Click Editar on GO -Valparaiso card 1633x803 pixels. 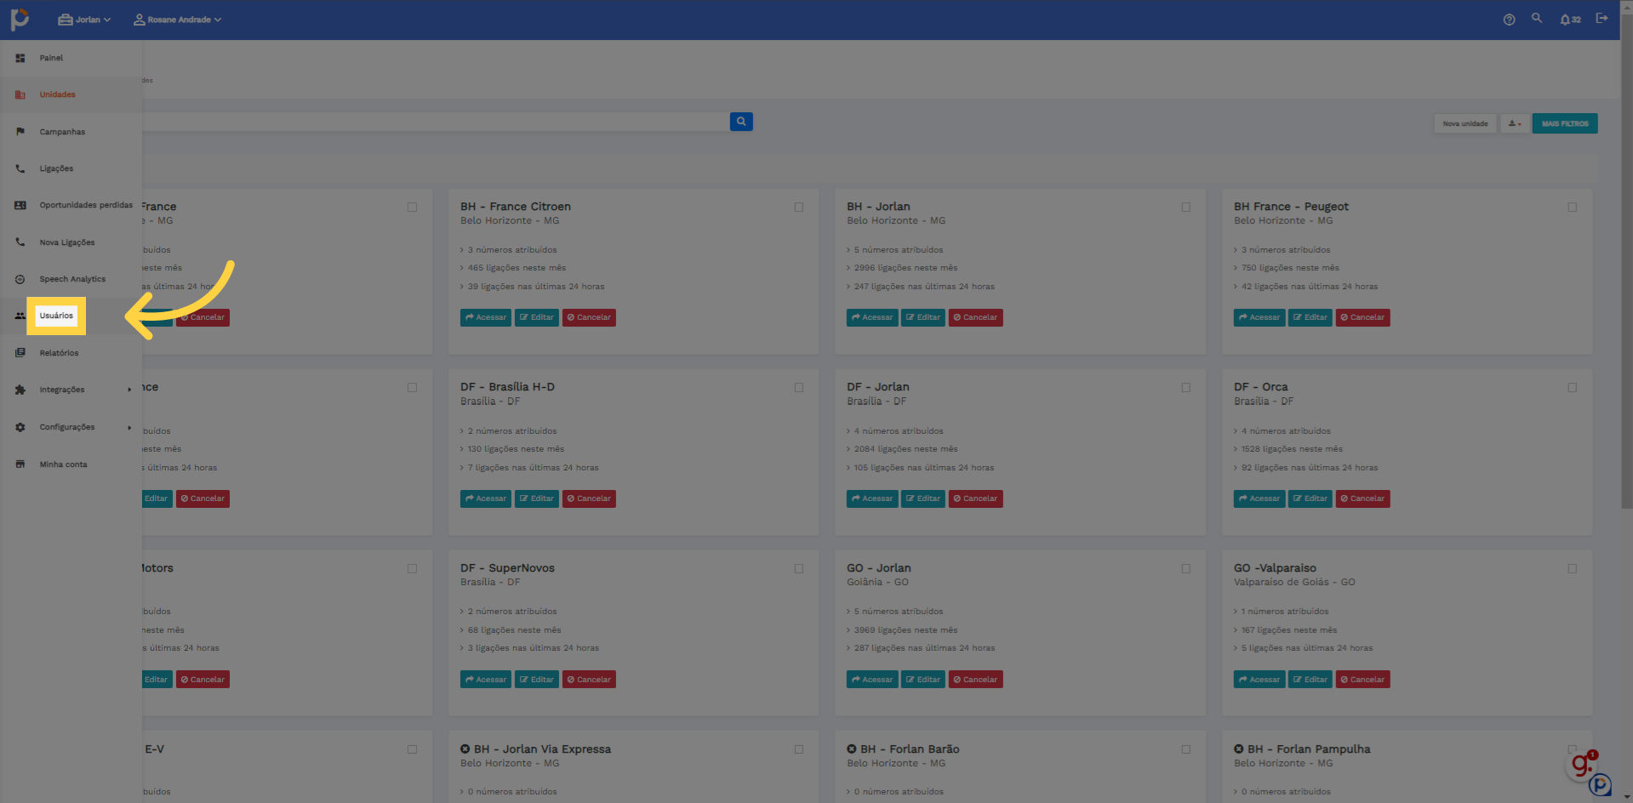tap(1310, 680)
